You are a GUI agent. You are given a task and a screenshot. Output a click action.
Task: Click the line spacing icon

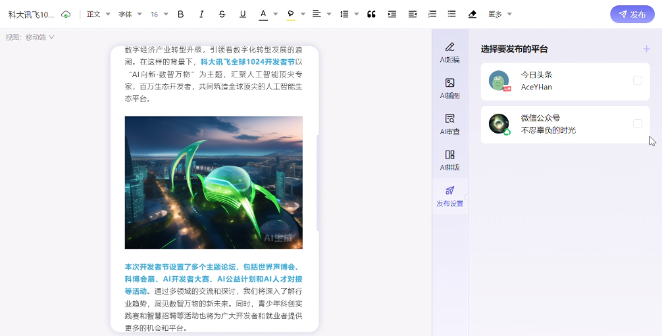coord(344,14)
